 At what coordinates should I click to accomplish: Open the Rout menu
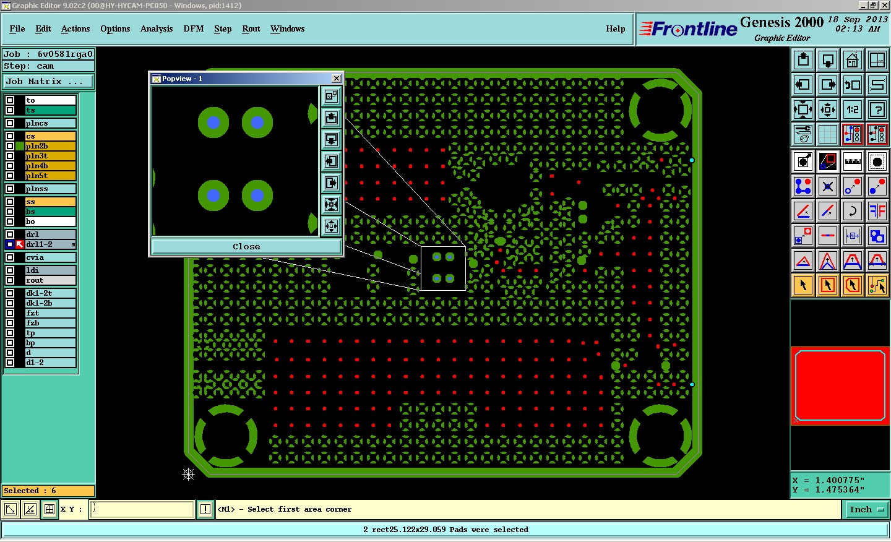[251, 28]
